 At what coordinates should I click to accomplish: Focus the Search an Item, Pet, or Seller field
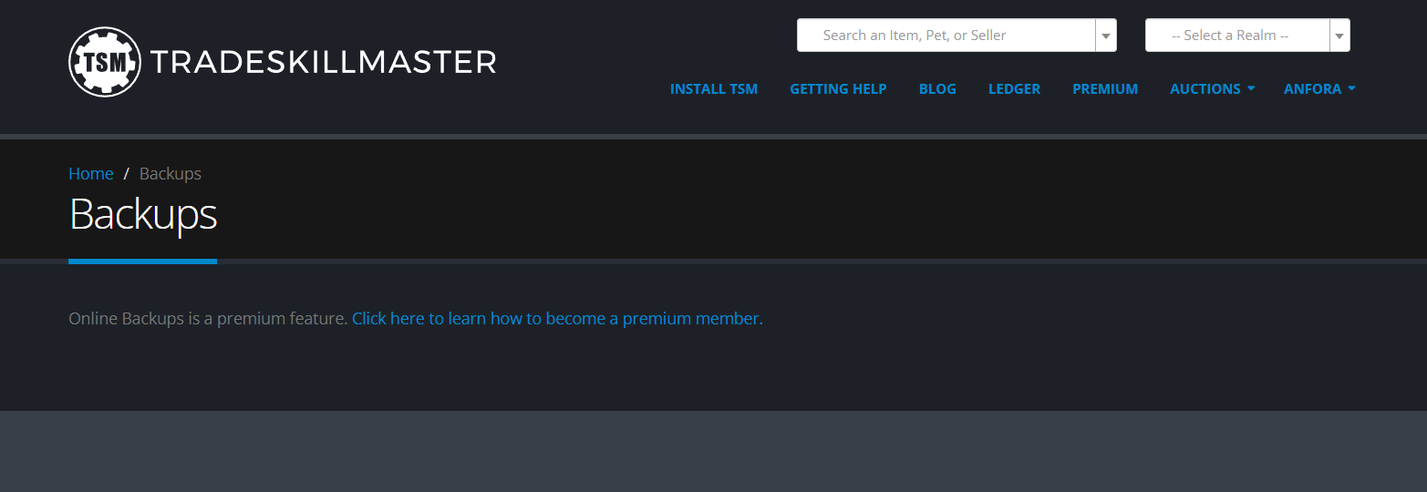pyautogui.click(x=946, y=36)
